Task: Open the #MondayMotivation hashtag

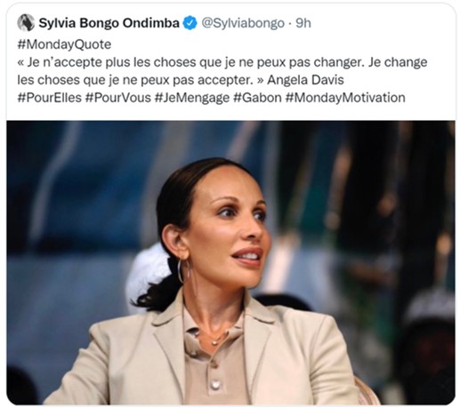Action: point(345,98)
